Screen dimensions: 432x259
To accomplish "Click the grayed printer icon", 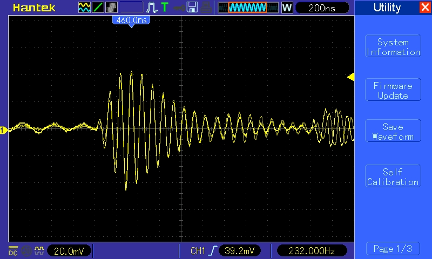I will [x=206, y=8].
